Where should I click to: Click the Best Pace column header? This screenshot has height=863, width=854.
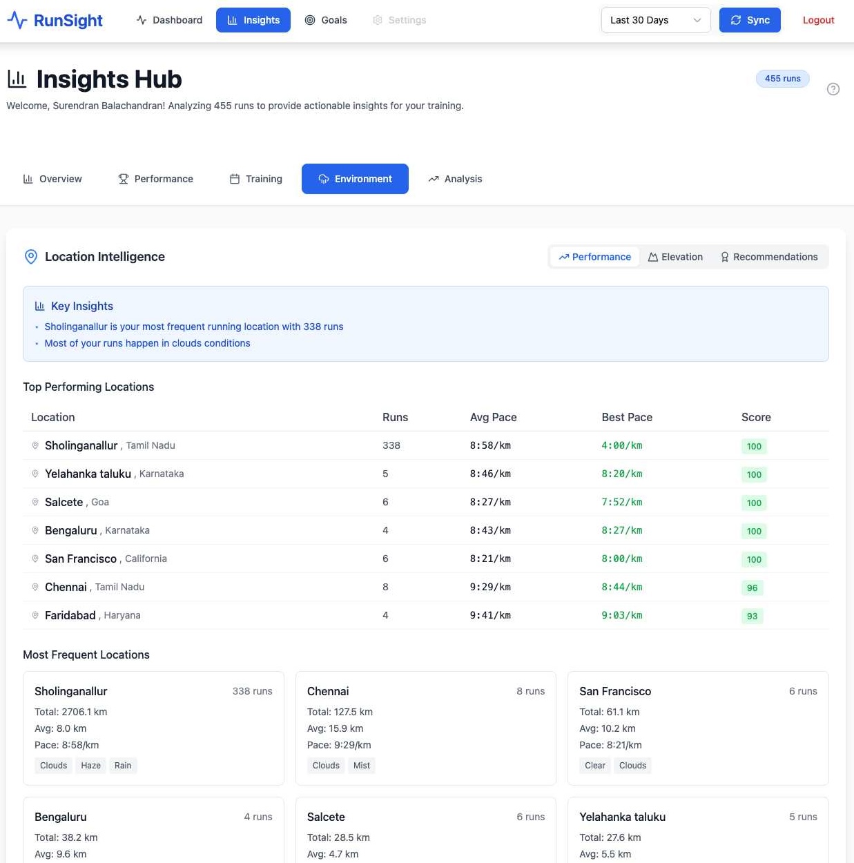tap(627, 417)
